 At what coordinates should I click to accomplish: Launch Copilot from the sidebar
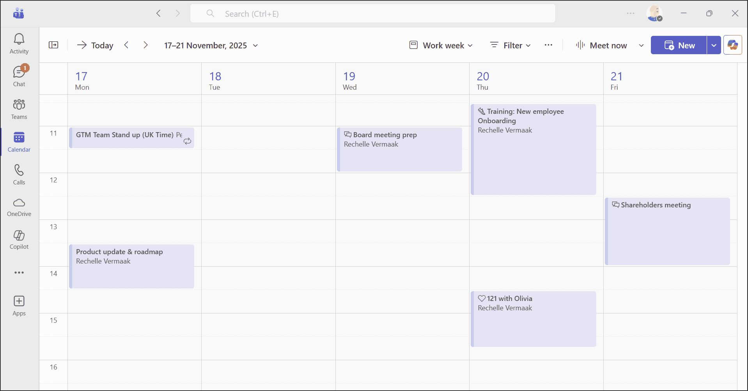tap(19, 240)
